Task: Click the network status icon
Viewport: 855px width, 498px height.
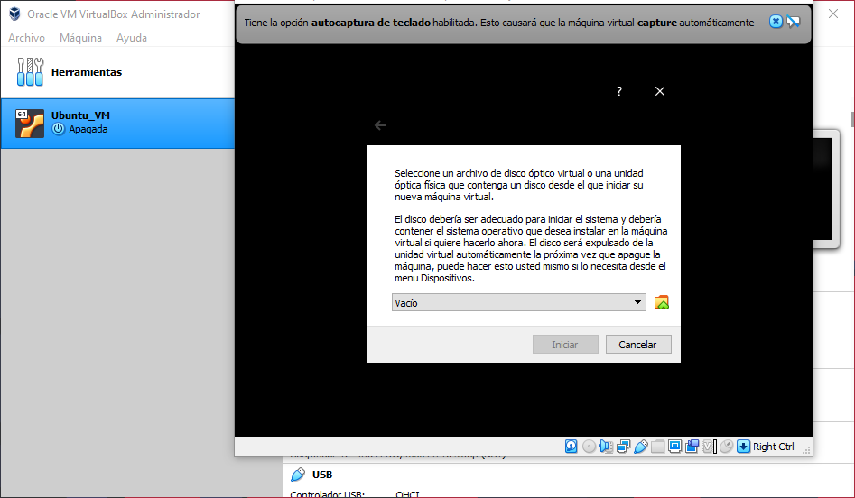Action: [x=624, y=447]
